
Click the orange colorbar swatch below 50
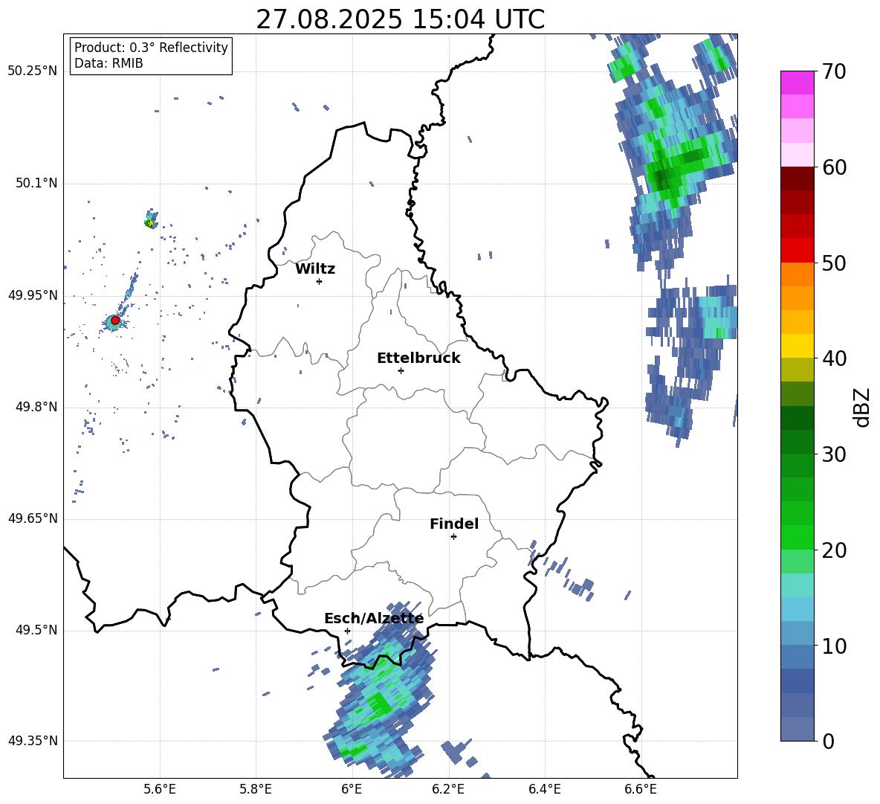[797, 274]
